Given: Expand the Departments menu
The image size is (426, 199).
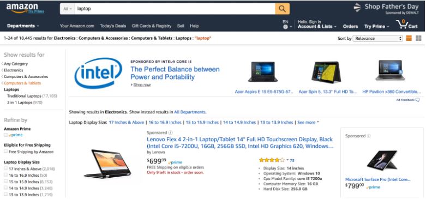Looking at the screenshot, I should (x=23, y=26).
